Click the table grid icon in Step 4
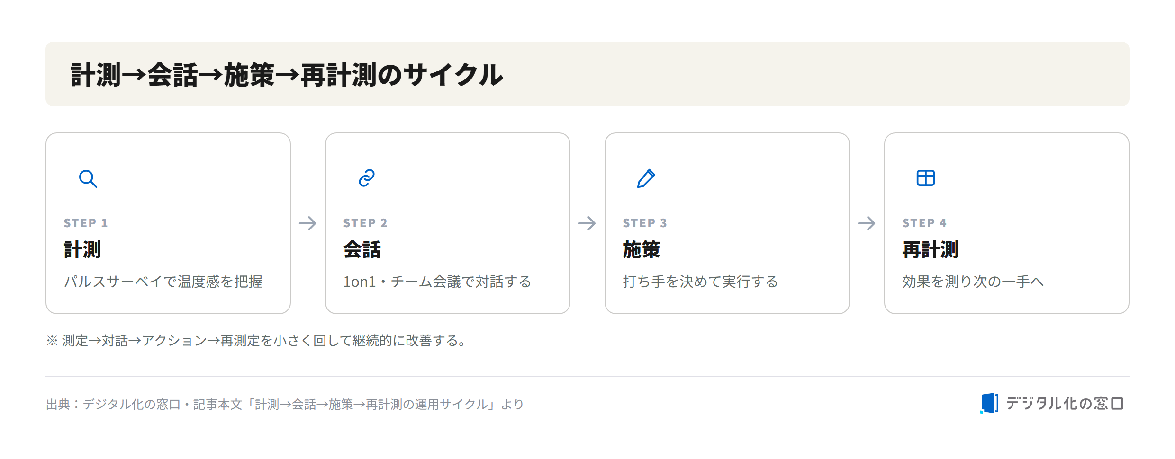The image size is (1175, 459). click(x=926, y=178)
